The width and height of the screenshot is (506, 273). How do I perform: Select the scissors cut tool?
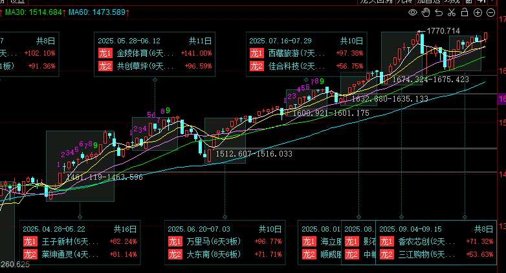click(452, 12)
